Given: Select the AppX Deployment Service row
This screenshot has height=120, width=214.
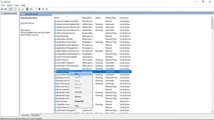Looking at the screenshot, I should click(x=92, y=51).
